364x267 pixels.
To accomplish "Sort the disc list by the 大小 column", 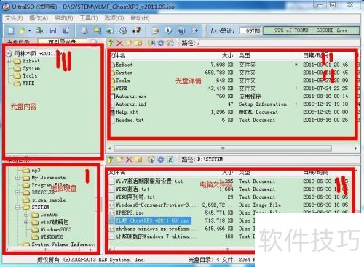I will click(x=228, y=55).
